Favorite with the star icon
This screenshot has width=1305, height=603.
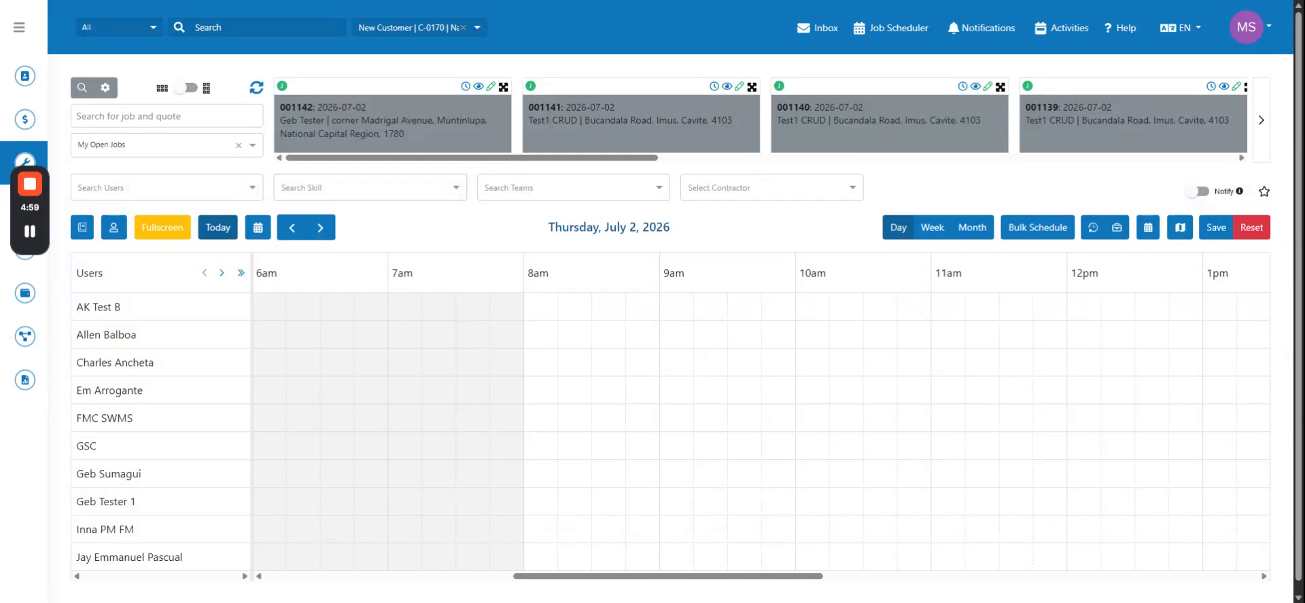point(1264,191)
